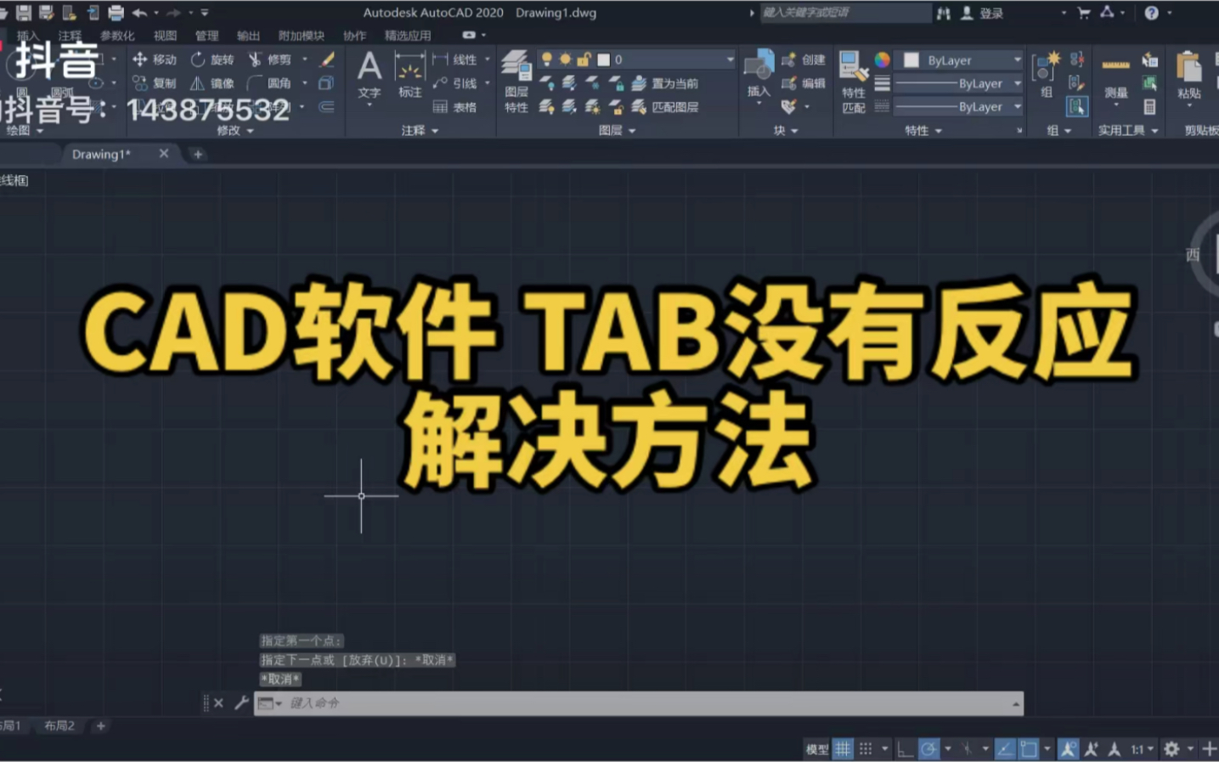
Task: Switch to the 参数化 ribbon tab
Action: 117,36
